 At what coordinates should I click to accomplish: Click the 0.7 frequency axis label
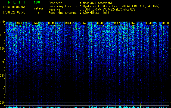click(2, 89)
